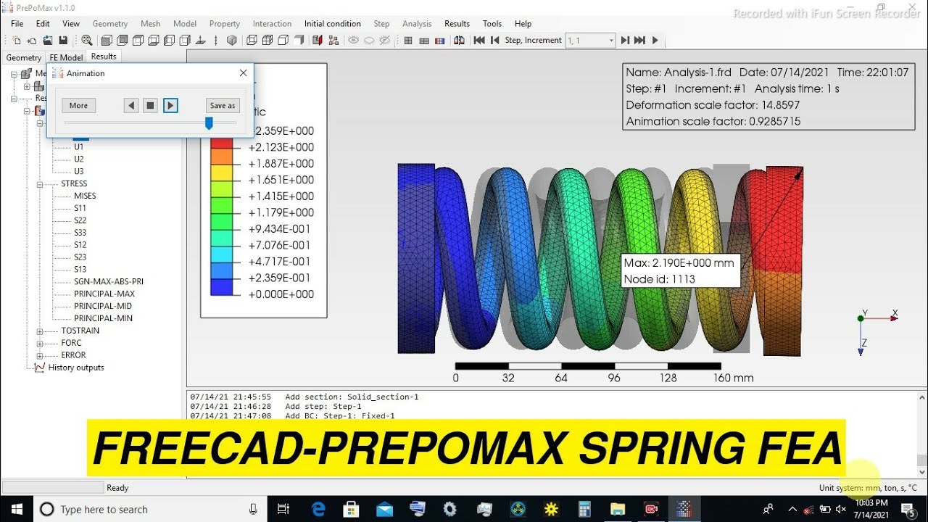The width and height of the screenshot is (928, 522).
Task: Click the Deformed results grid icon
Action: 424,41
